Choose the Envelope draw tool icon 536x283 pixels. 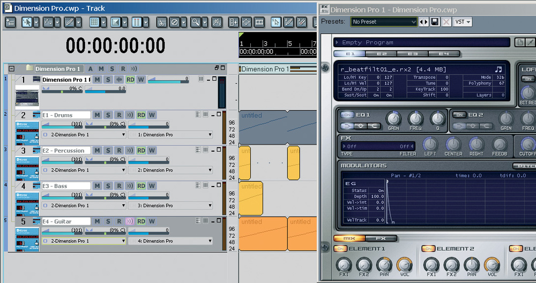[x=48, y=23]
